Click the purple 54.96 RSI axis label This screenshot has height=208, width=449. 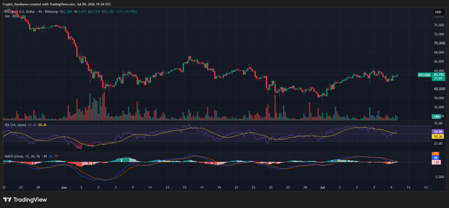tap(438, 132)
